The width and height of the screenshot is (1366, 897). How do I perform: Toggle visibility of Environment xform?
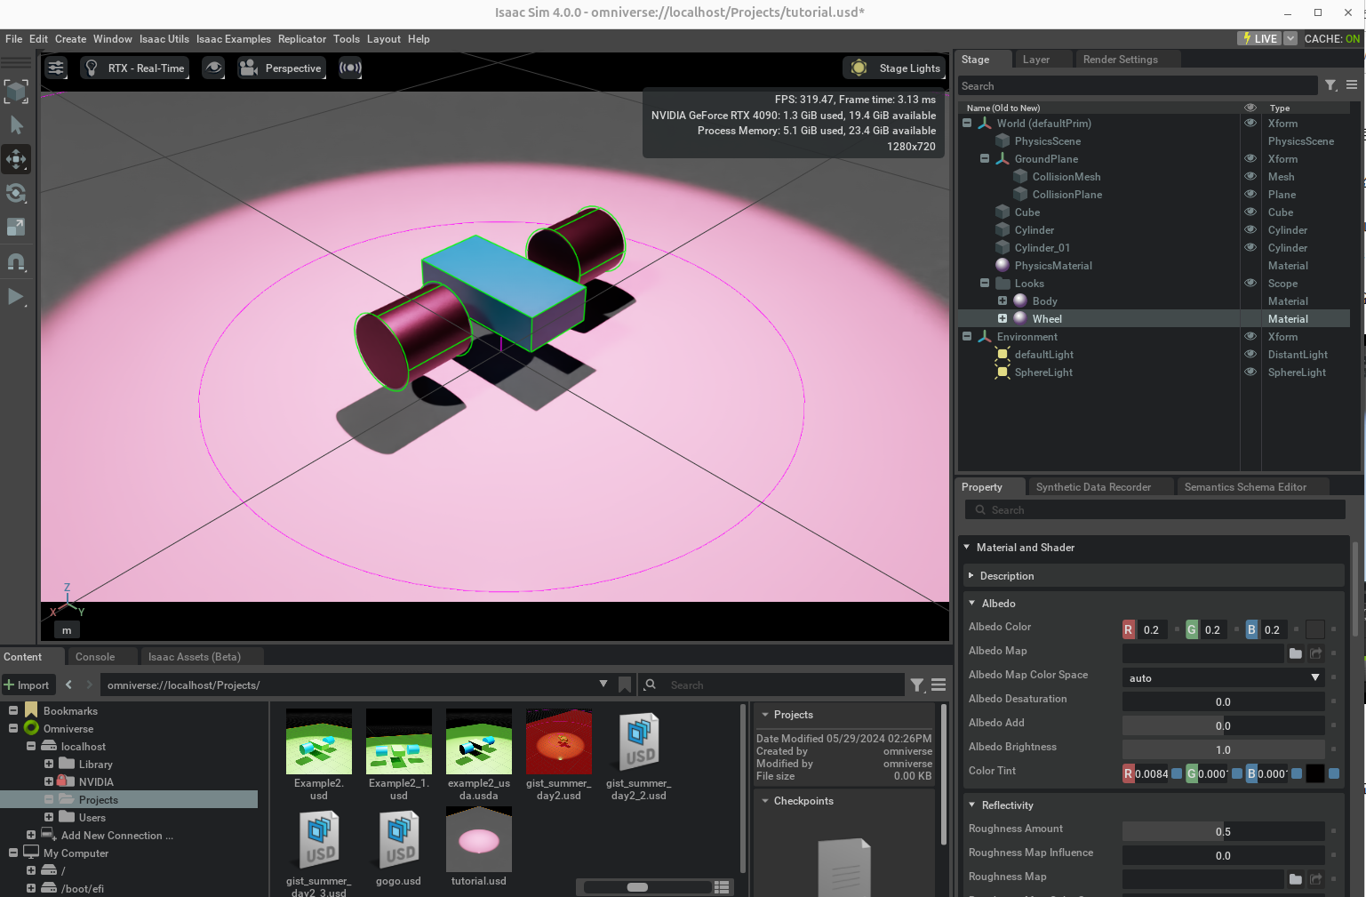pos(1250,337)
